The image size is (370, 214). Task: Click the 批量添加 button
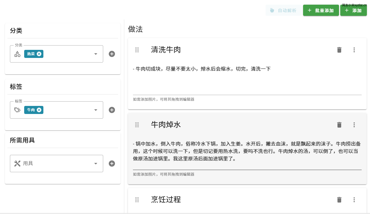321,11
